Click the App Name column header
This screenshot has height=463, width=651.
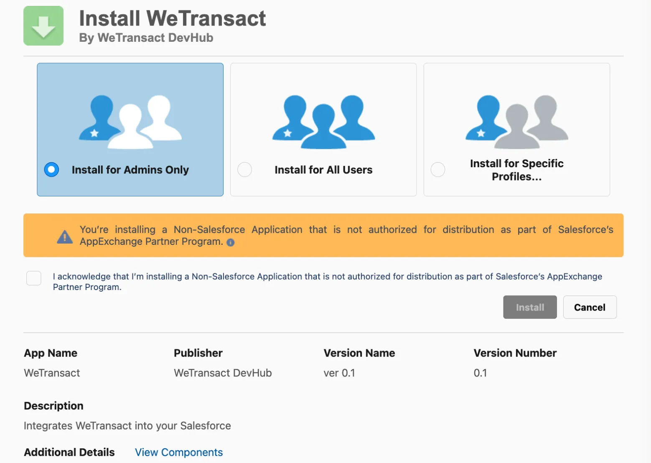point(51,353)
